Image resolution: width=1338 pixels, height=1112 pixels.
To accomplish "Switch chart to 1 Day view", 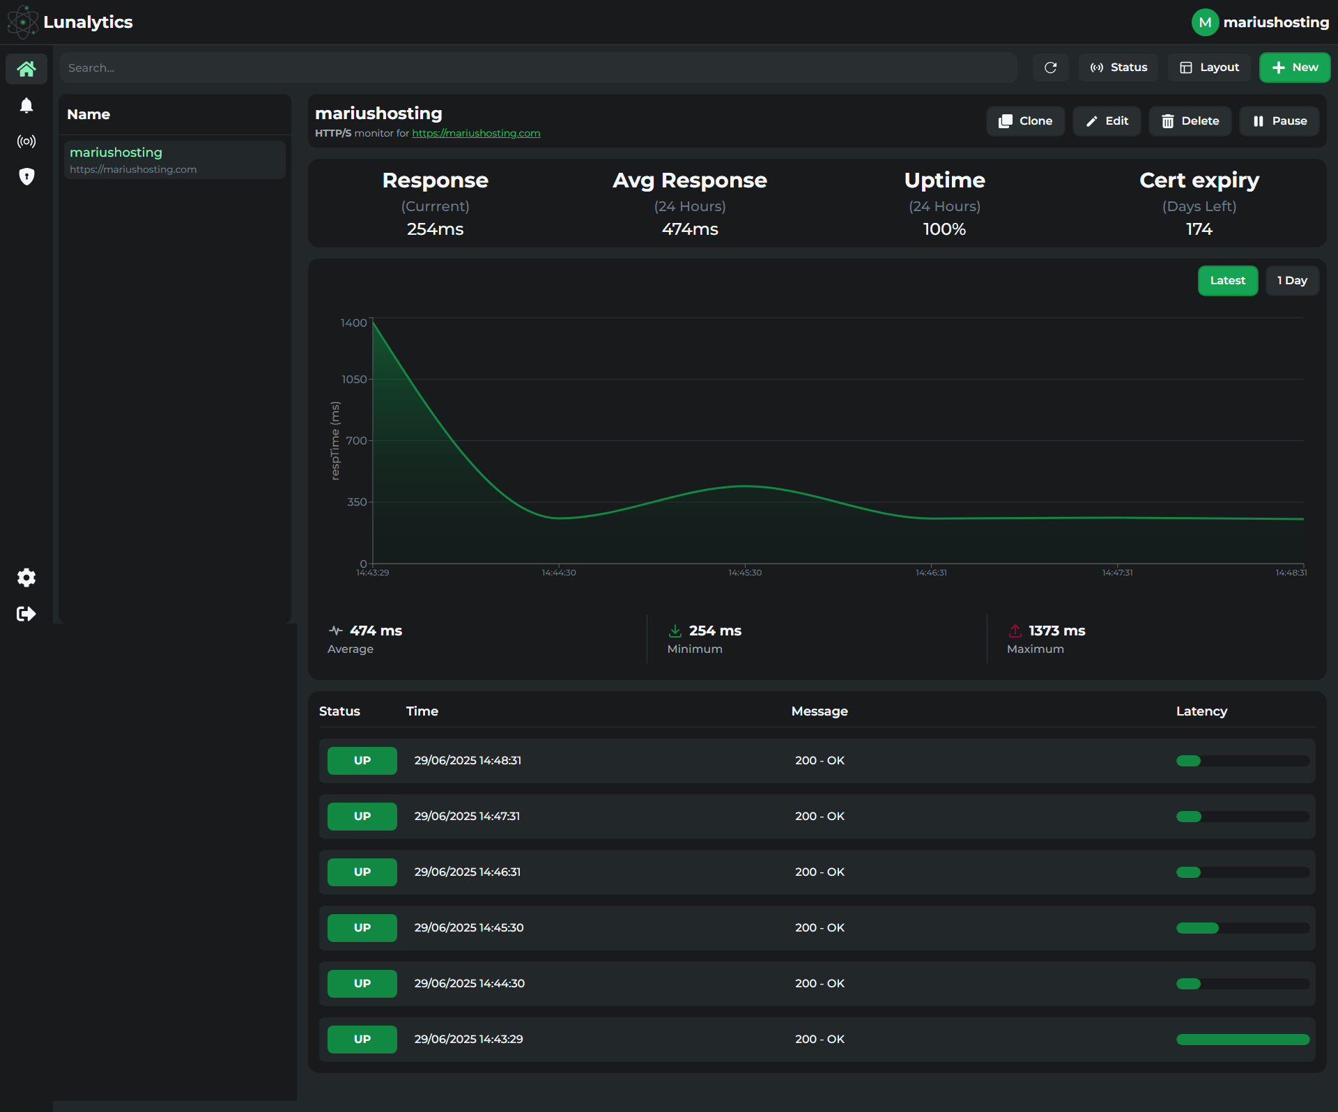I will (1292, 281).
